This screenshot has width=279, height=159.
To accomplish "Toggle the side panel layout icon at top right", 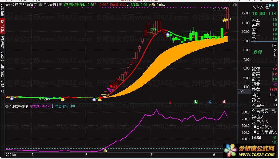I will (x=235, y=5).
